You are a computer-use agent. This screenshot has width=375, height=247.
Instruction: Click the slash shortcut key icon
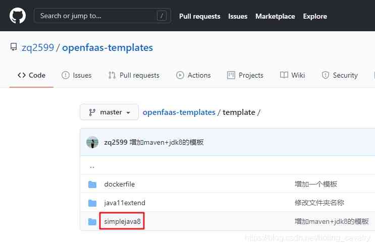tap(162, 16)
